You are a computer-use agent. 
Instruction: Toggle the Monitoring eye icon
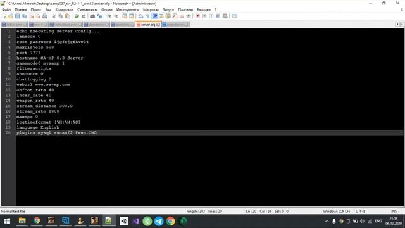coord(189,16)
